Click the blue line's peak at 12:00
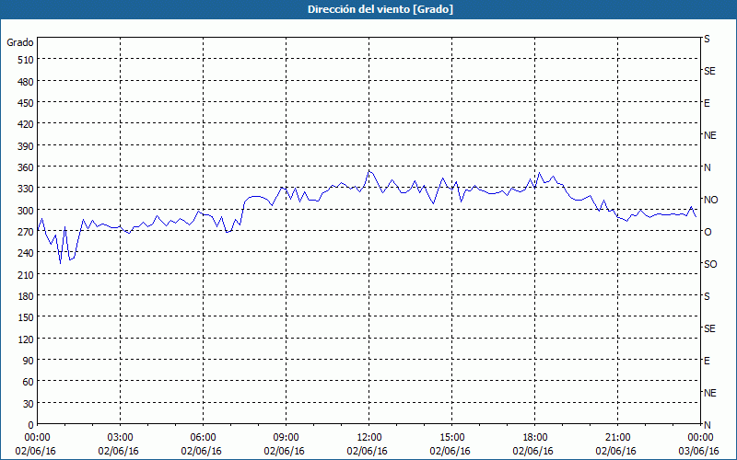Viewport: 737px width, 460px height. [369, 171]
